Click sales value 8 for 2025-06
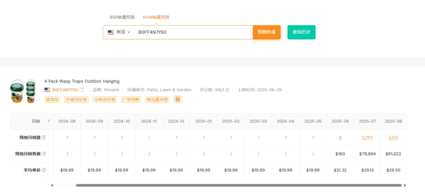The width and height of the screenshot is (425, 192). point(340,138)
